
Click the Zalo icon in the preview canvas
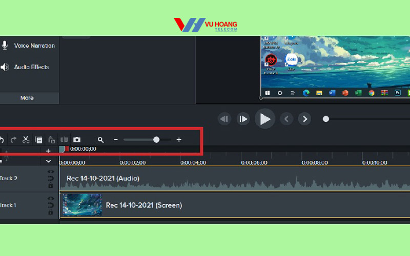pos(291,60)
